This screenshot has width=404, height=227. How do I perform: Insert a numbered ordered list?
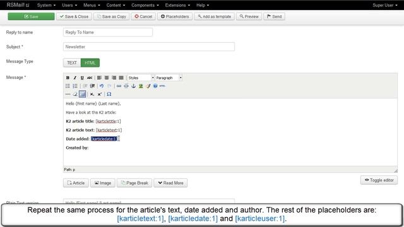[x=75, y=86]
